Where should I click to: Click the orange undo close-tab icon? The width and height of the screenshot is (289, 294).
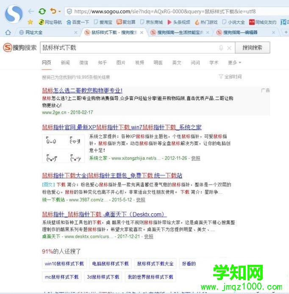coord(53,11)
